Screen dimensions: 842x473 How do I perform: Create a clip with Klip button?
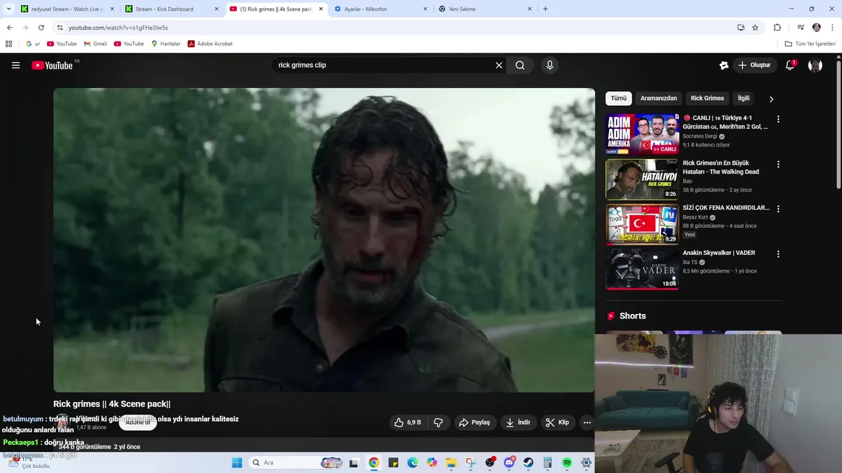coord(557,422)
